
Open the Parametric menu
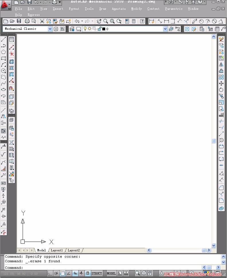coord(174,9)
